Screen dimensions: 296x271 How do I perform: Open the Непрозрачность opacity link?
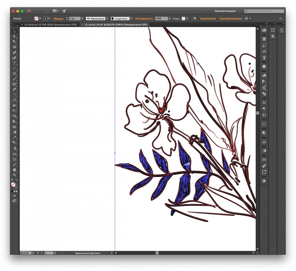[144, 18]
